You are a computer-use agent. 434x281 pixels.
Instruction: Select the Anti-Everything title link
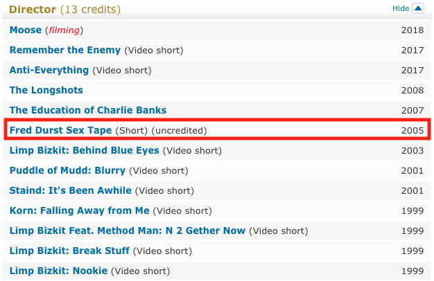(x=49, y=71)
